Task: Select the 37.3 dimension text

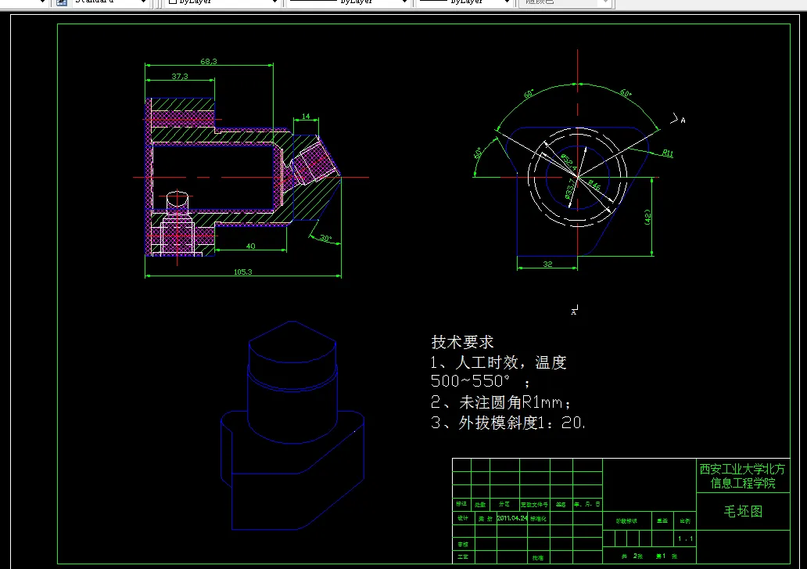Action: (x=180, y=76)
